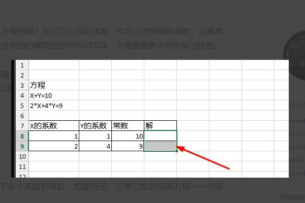Click value 1 under Y的系数 in row 8
The height and width of the screenshot is (203, 305).
pyautogui.click(x=96, y=136)
